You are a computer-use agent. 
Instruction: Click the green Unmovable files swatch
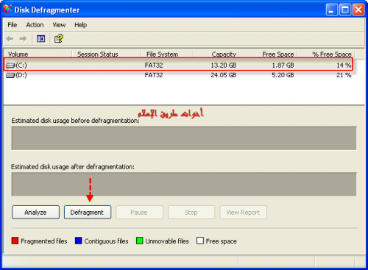point(139,241)
